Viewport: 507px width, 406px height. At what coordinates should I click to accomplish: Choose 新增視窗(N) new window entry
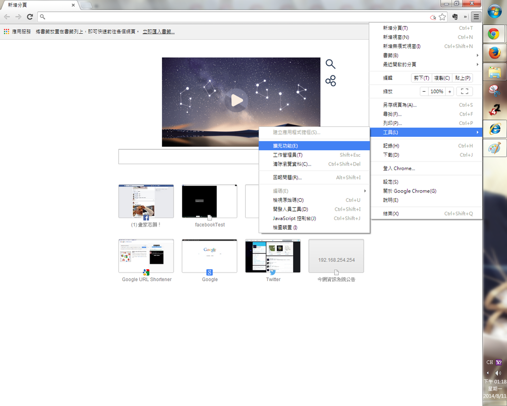tap(426, 37)
